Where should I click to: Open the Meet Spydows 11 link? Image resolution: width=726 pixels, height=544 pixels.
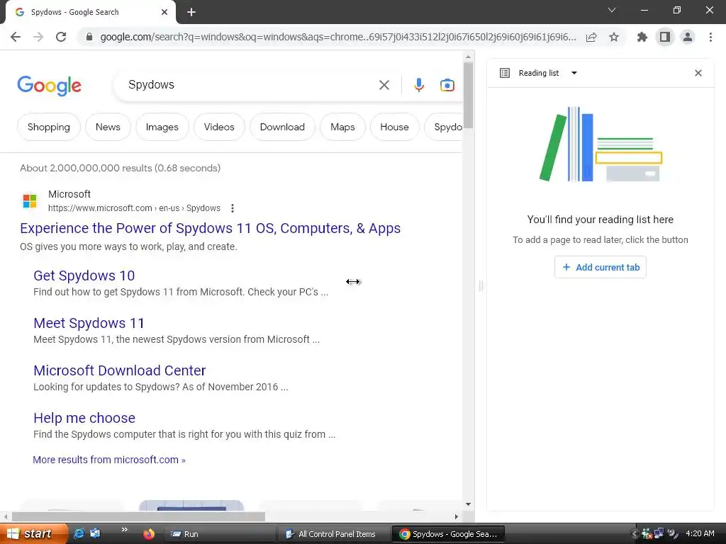click(x=89, y=323)
